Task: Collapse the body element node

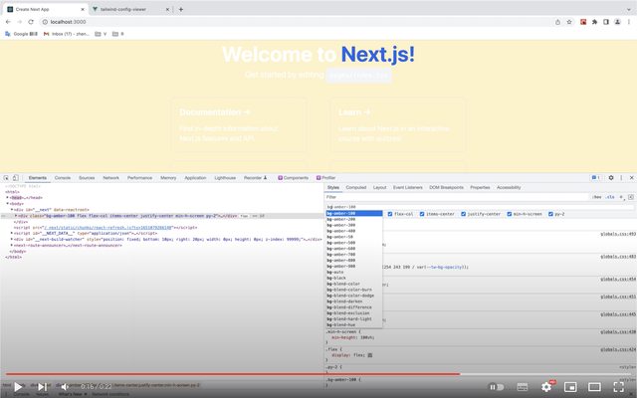Action: coord(7,204)
